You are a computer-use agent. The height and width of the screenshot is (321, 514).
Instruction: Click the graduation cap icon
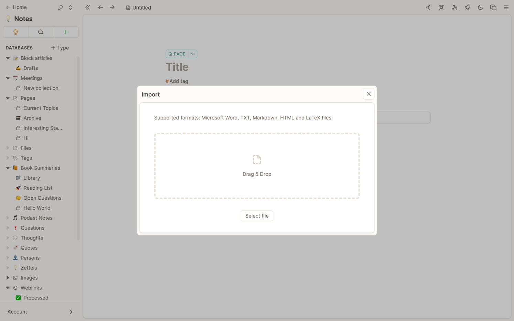coord(441,7)
